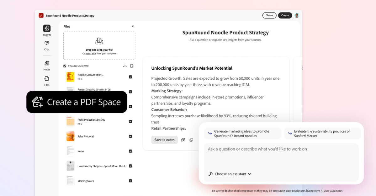376x196 pixels.
Task: Open the Insights panel icon
Action: coord(47,28)
